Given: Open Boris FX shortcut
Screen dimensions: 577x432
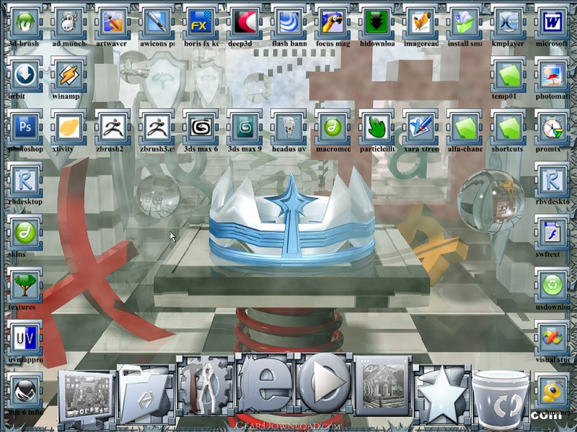Looking at the screenshot, I should pos(201,22).
